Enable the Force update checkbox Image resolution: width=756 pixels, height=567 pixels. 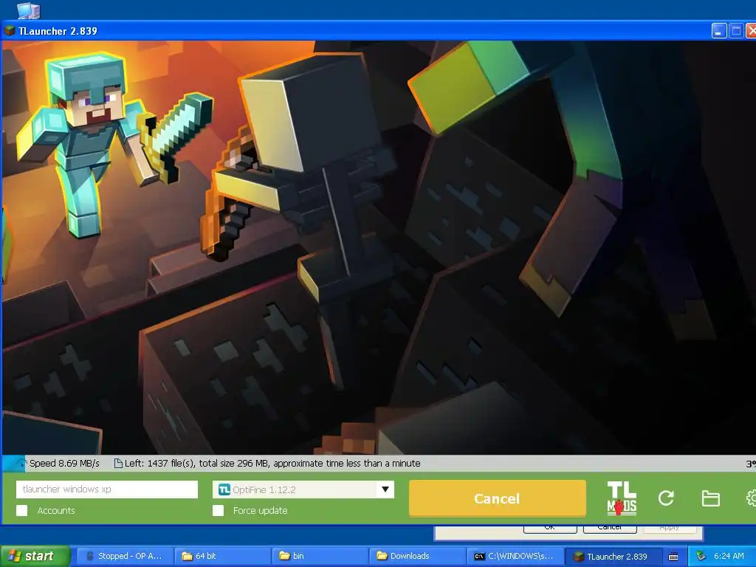tap(218, 510)
